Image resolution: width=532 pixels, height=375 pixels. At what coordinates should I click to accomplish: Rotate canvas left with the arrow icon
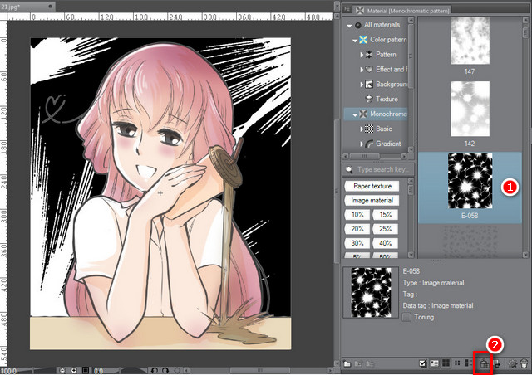coord(155,371)
